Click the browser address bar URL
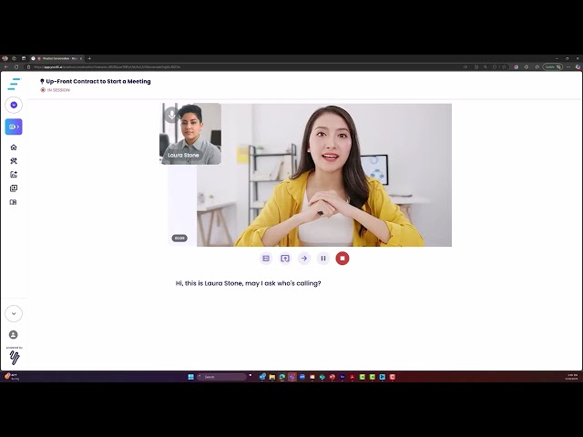The image size is (583, 437). click(x=107, y=66)
